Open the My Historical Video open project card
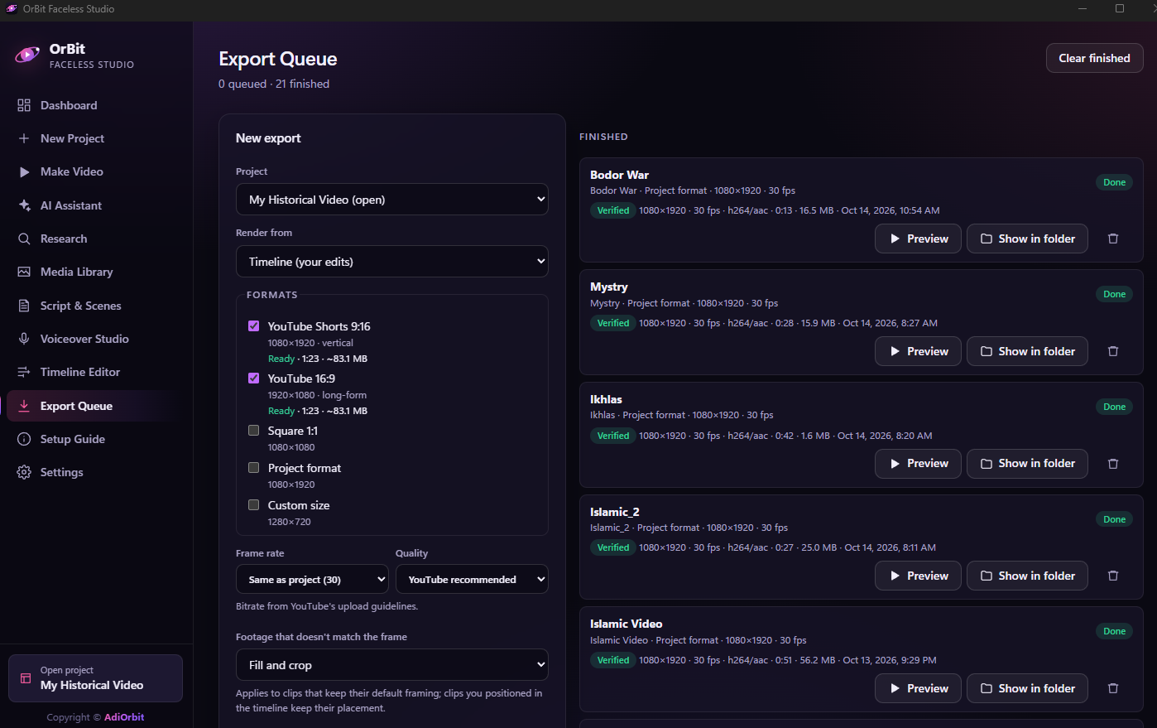The image size is (1157, 728). tap(95, 678)
